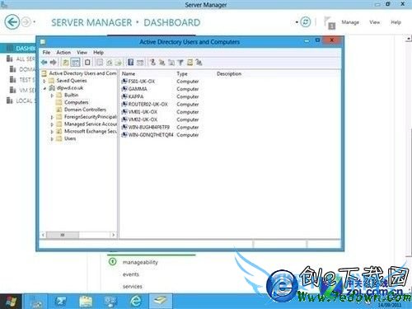Toggle the Show/Hide Action Pane toolbar icon
The height and width of the screenshot is (309, 412).
coord(140,63)
